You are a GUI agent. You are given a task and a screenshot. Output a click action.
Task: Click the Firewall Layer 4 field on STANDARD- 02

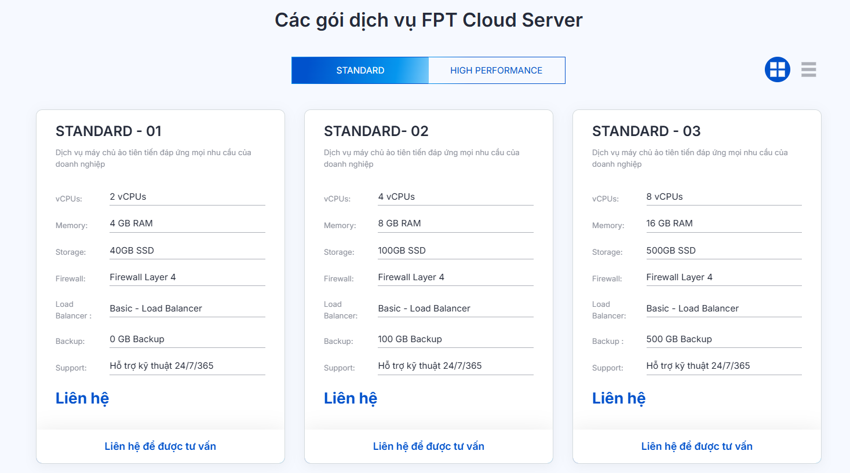(455, 277)
